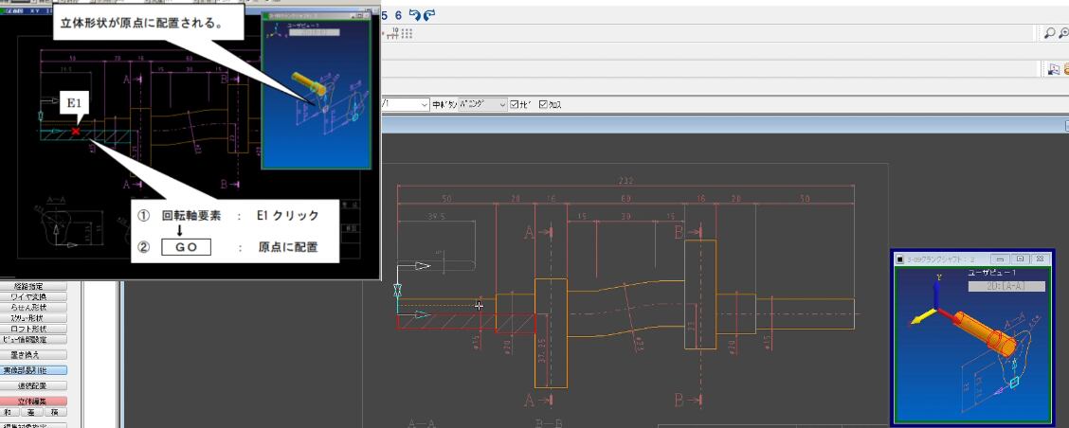Click the 2D:[A-A] label in user view
1069x428 pixels.
pos(1006,285)
